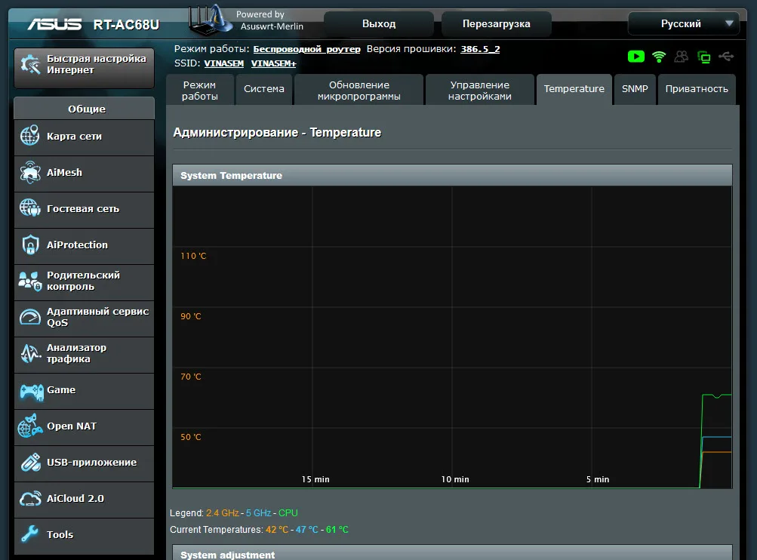Click the green play status icon
Image resolution: width=757 pixels, height=560 pixels.
[x=635, y=57]
